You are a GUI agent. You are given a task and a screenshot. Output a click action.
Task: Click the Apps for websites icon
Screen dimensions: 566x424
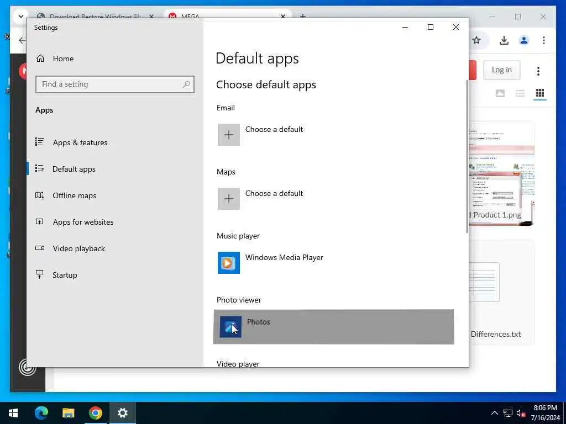click(40, 222)
